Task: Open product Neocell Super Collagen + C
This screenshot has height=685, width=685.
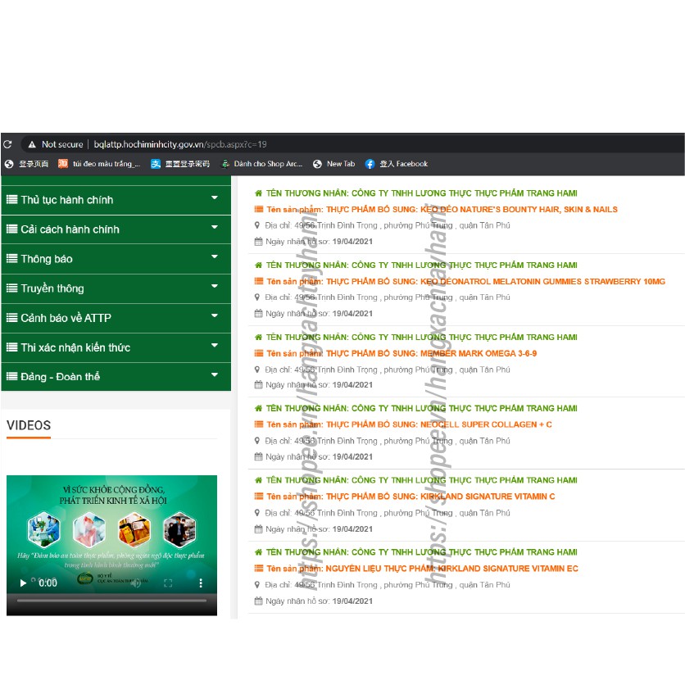Action: [x=409, y=424]
